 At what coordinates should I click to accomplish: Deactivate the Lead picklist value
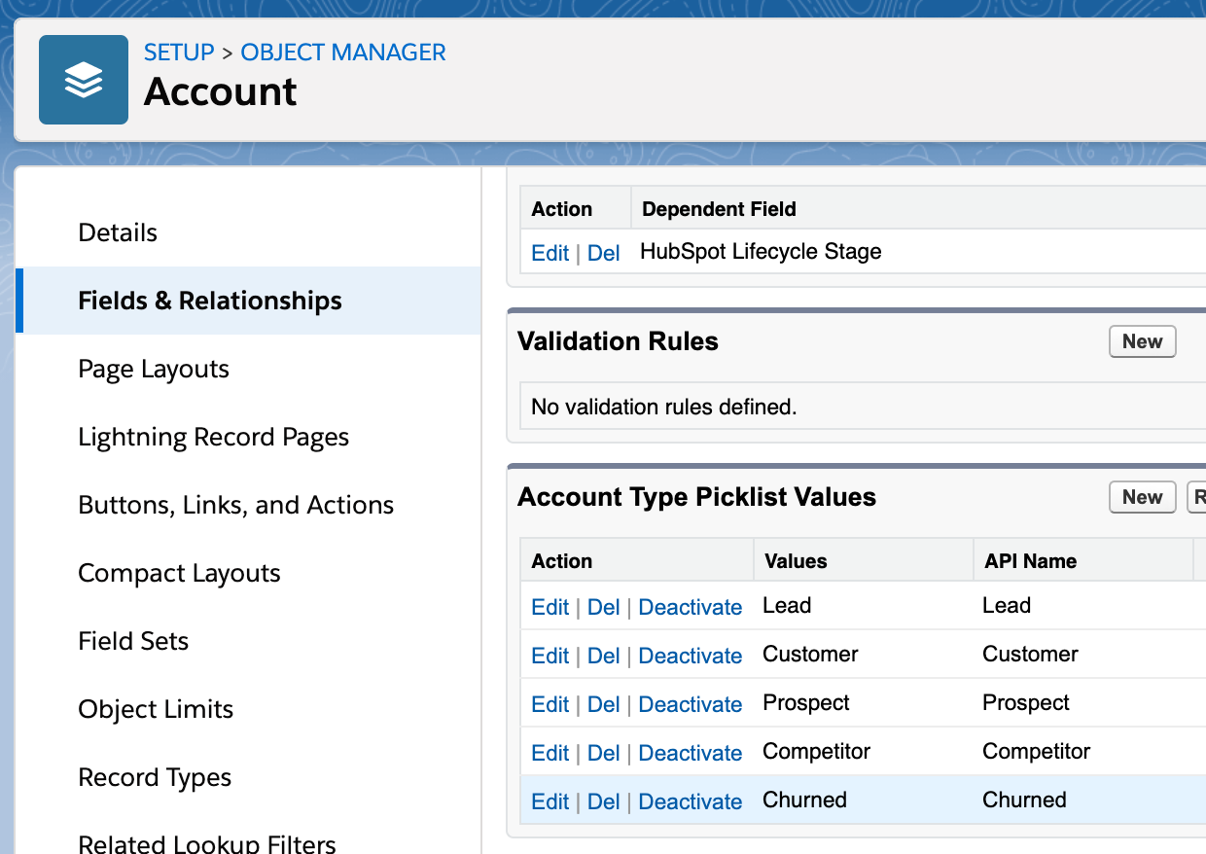click(x=691, y=607)
